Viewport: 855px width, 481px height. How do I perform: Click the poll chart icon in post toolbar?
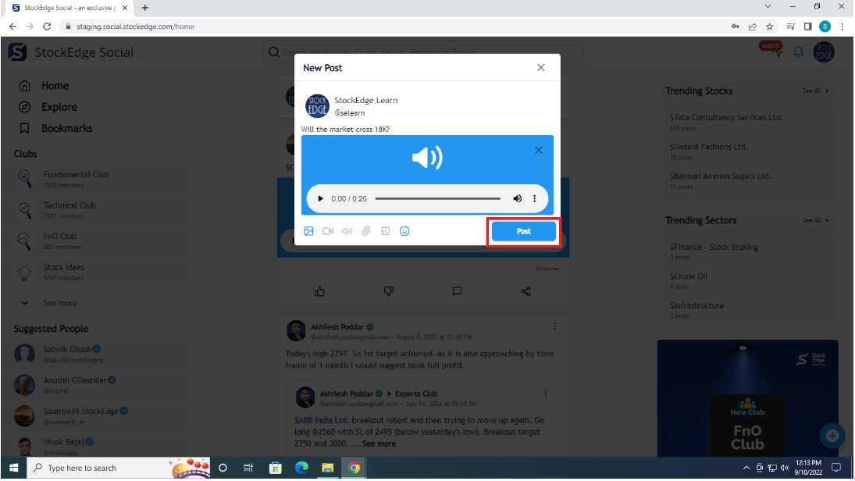coord(385,231)
